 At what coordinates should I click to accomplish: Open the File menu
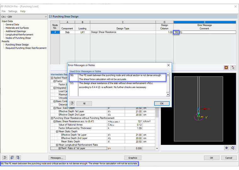coord(3,11)
